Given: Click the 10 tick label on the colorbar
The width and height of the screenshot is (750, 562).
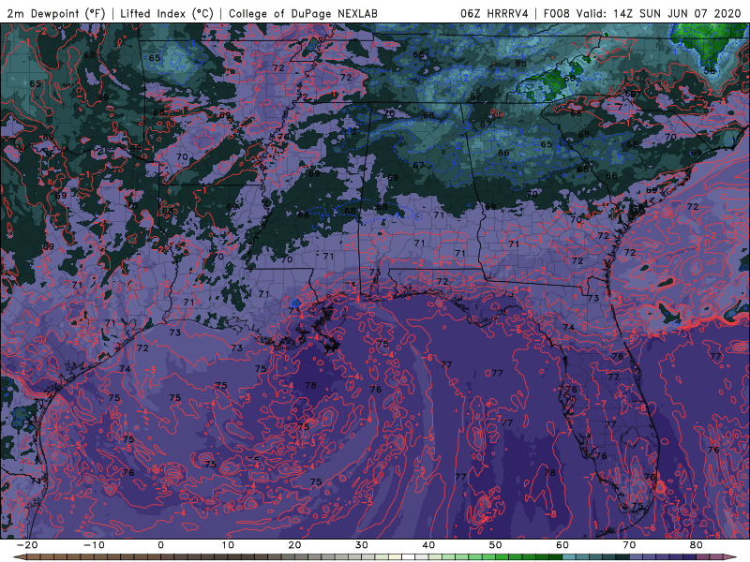Looking at the screenshot, I should point(228,545).
